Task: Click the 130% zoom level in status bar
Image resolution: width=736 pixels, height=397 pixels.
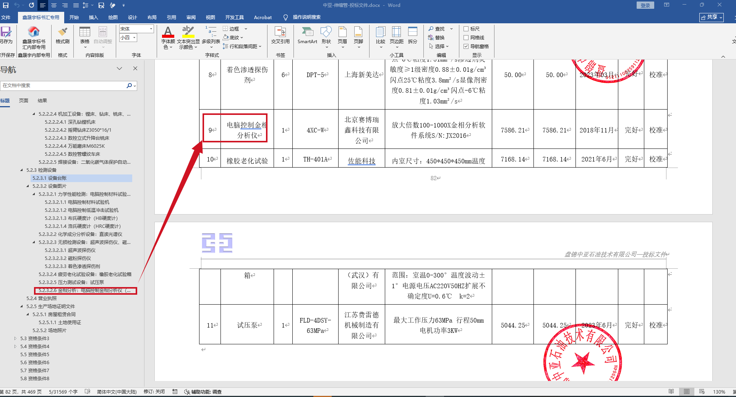Action: (x=719, y=392)
